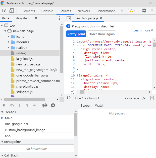Switch to the Console panel

(x=47, y=11)
